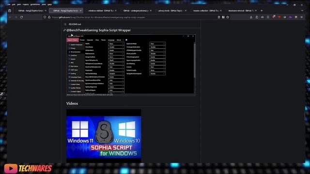
Task: Switch to the tweaks-collection GitHub Topics tab
Action: pos(206,11)
